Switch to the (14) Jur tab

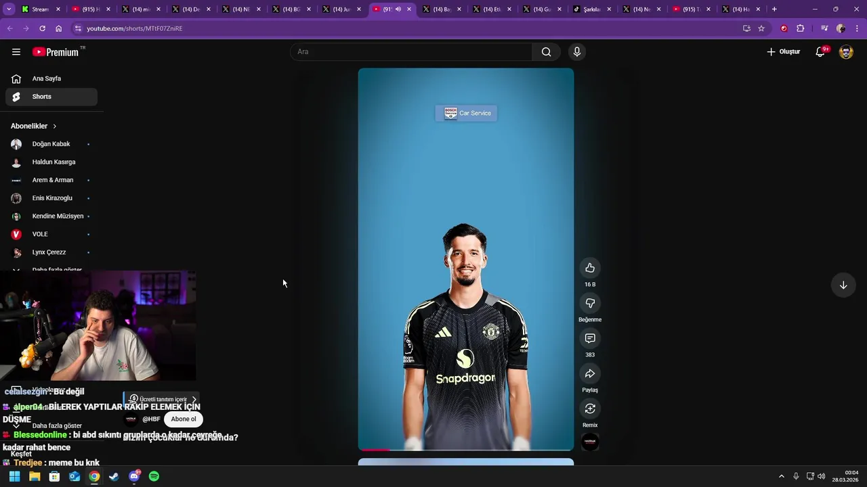coord(340,9)
